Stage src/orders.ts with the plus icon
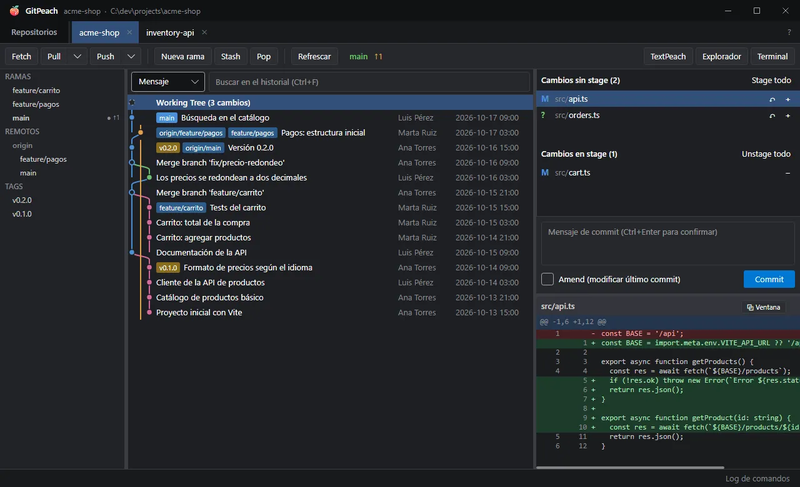800x487 pixels. 787,116
